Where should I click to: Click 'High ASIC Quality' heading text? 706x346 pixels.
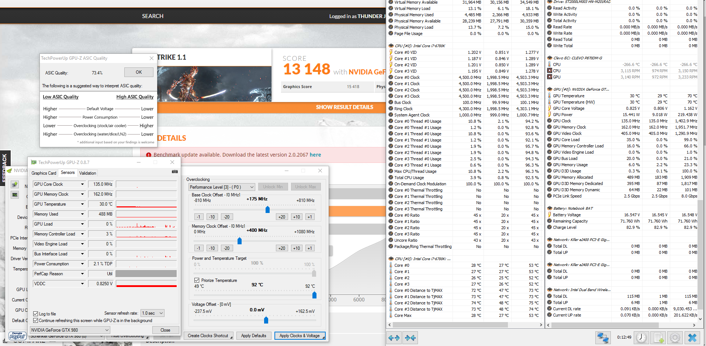tap(135, 97)
